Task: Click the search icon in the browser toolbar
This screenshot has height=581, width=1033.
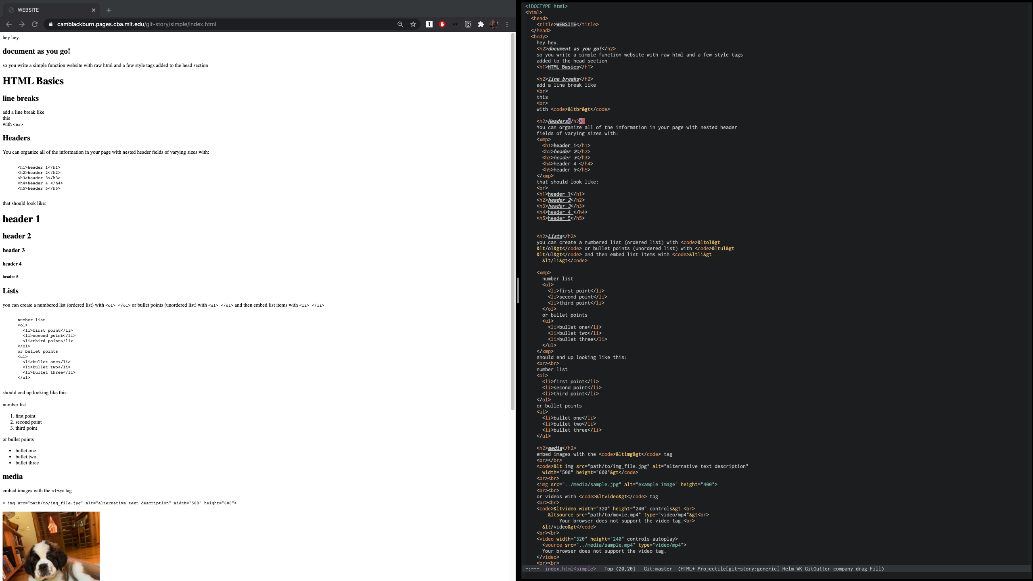Action: tap(399, 24)
